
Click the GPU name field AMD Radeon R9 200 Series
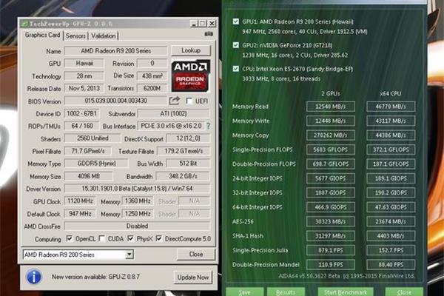[x=116, y=51]
